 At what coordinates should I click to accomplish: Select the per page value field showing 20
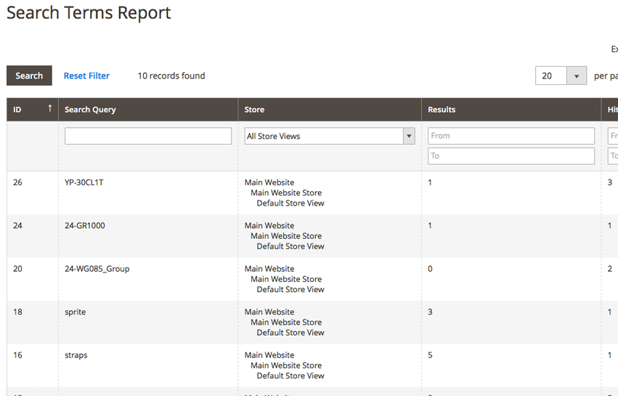tap(550, 76)
